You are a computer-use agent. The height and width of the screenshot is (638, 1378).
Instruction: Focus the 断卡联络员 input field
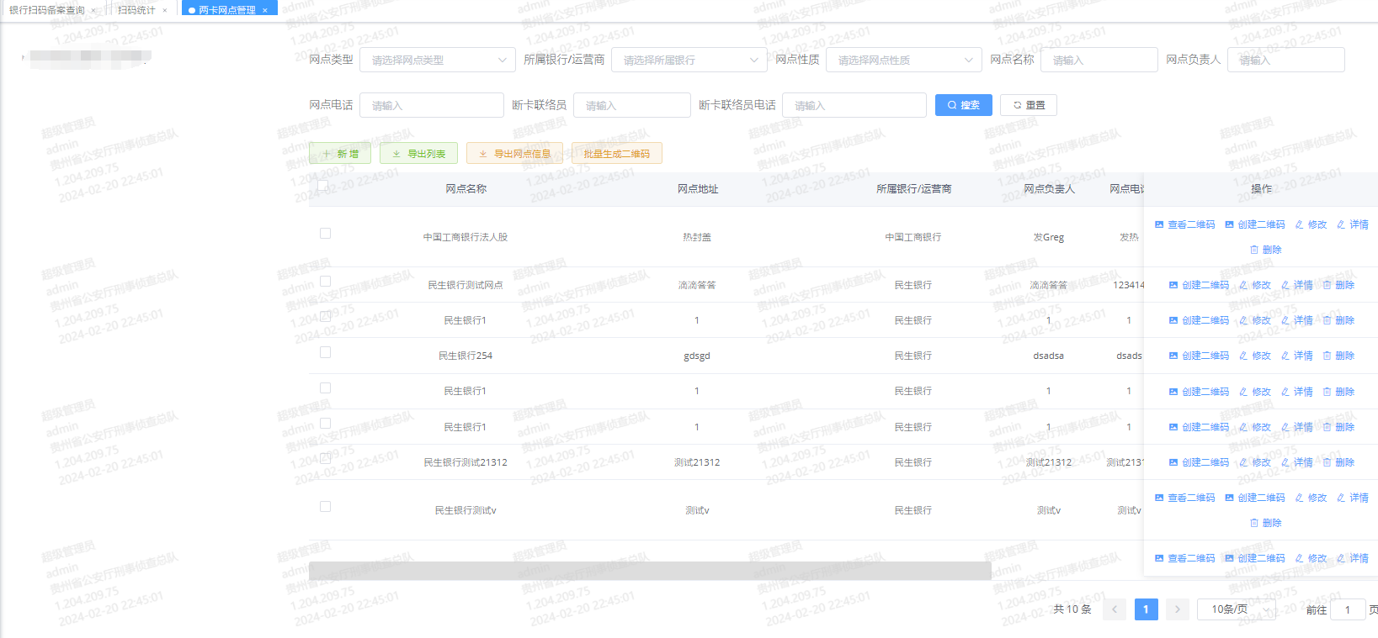click(632, 105)
